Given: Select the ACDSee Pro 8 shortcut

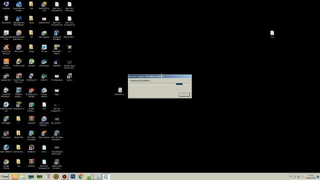Looking at the screenshot, I should coord(31,92).
